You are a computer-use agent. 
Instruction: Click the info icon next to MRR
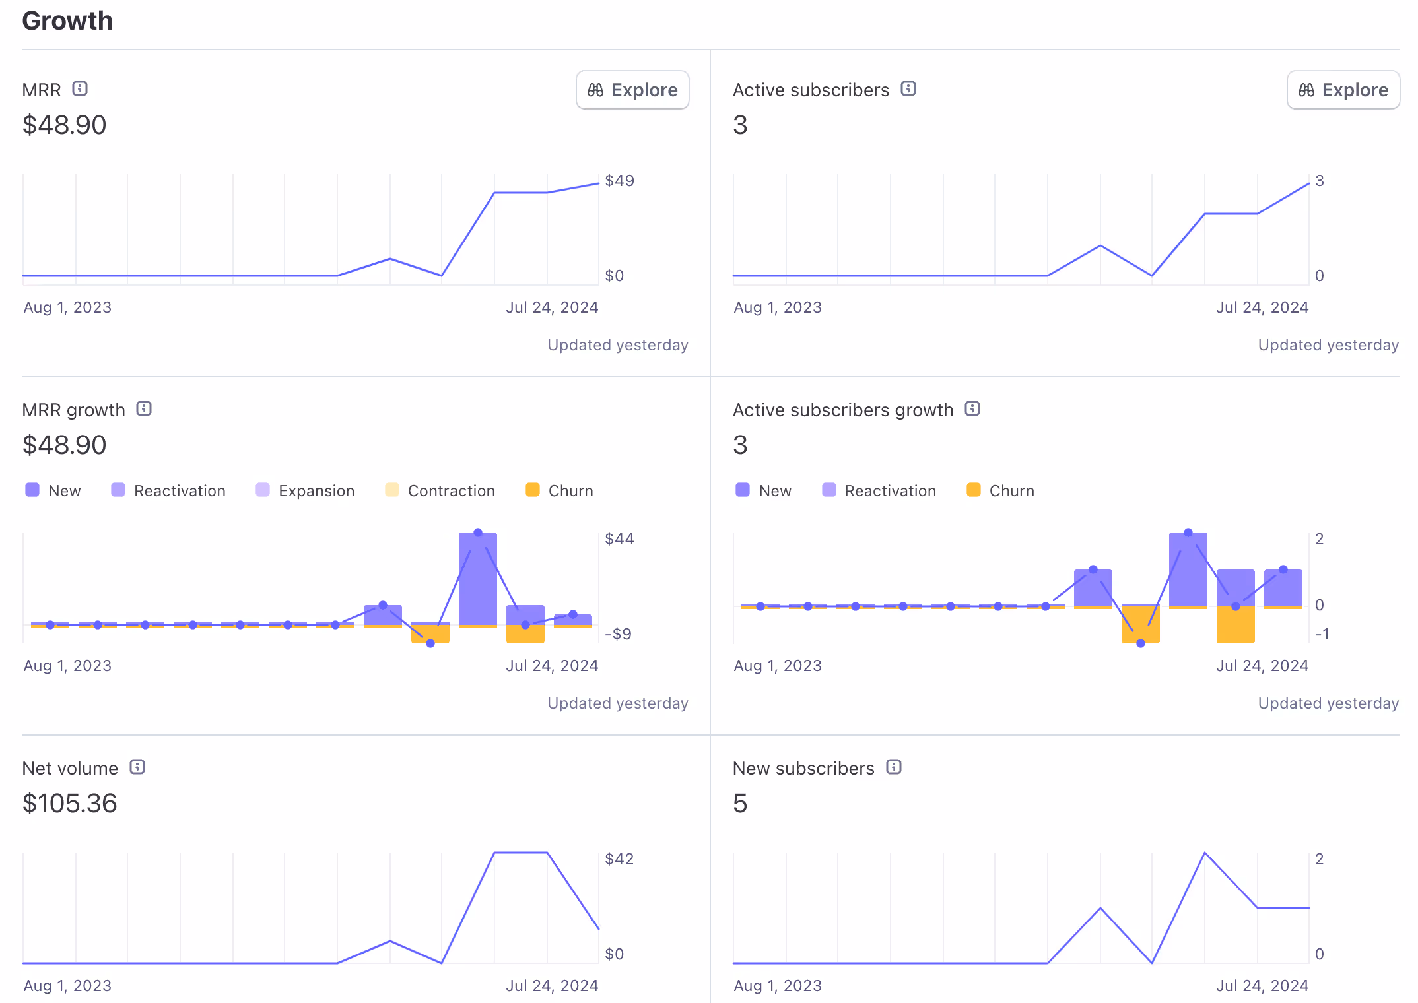click(x=80, y=88)
